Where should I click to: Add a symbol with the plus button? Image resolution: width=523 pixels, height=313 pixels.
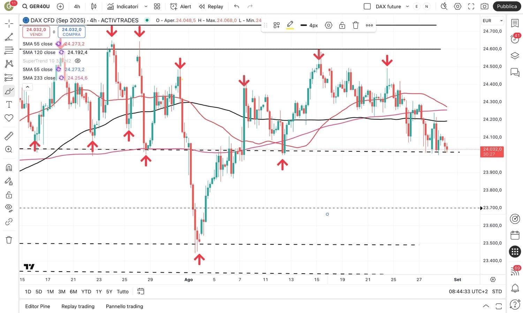(60, 6)
